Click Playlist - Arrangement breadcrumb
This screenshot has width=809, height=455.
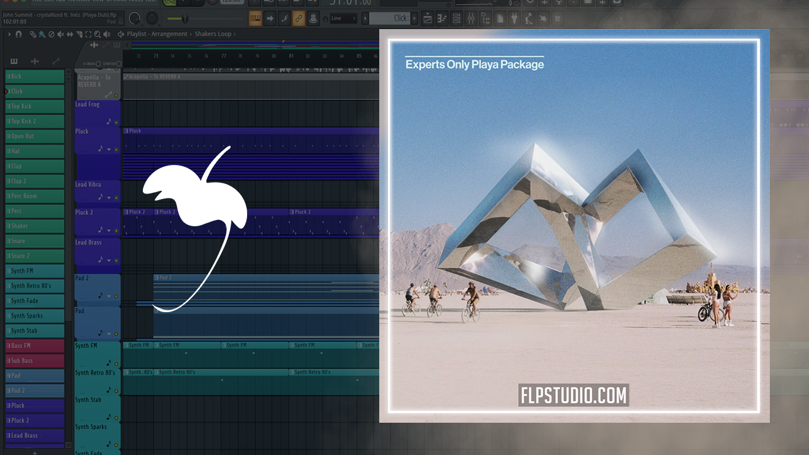[x=157, y=34]
